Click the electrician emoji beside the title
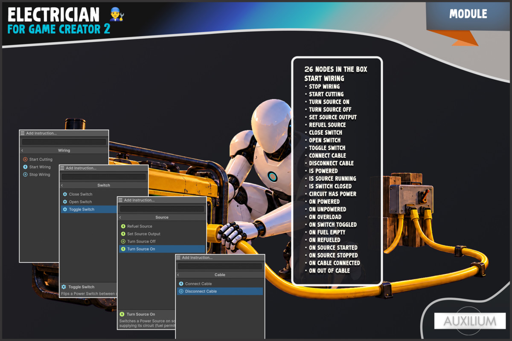The height and width of the screenshot is (341, 512). [116, 14]
